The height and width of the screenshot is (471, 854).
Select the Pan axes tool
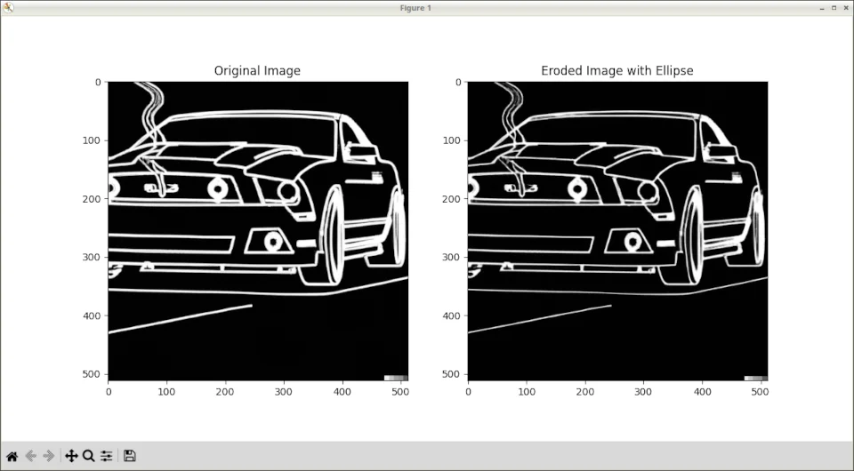tap(71, 456)
